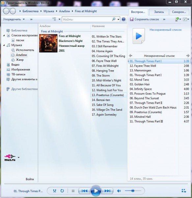Click Альбом in the breadcrumb
Image resolution: width=192 pixels, height=198 pixels.
coord(64,11)
